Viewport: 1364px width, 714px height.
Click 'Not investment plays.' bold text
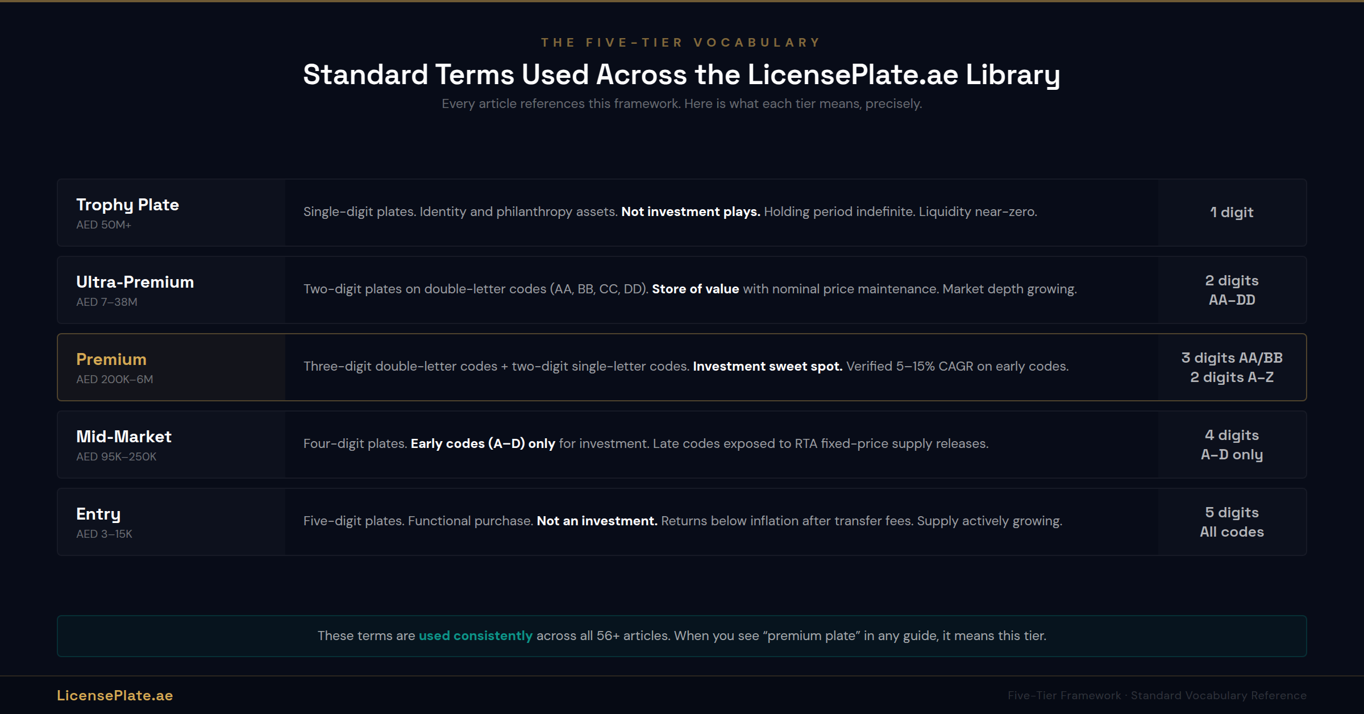coord(690,211)
